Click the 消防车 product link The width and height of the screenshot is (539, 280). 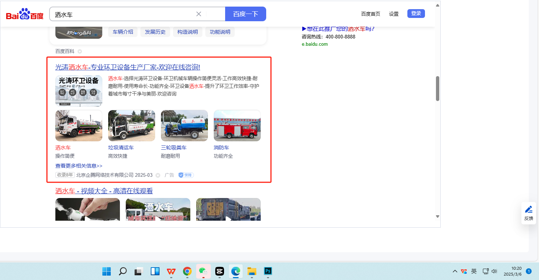point(221,148)
